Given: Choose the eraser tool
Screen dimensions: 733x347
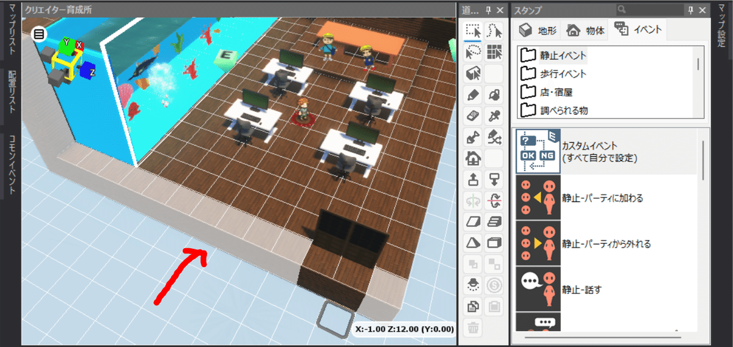Looking at the screenshot, I should click(473, 116).
